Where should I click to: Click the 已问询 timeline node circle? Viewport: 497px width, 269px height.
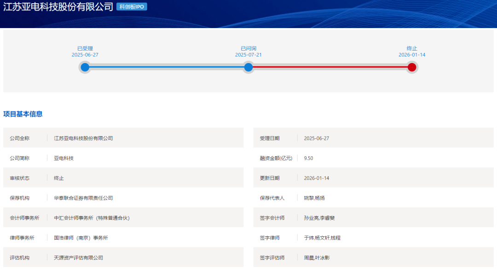click(x=248, y=68)
